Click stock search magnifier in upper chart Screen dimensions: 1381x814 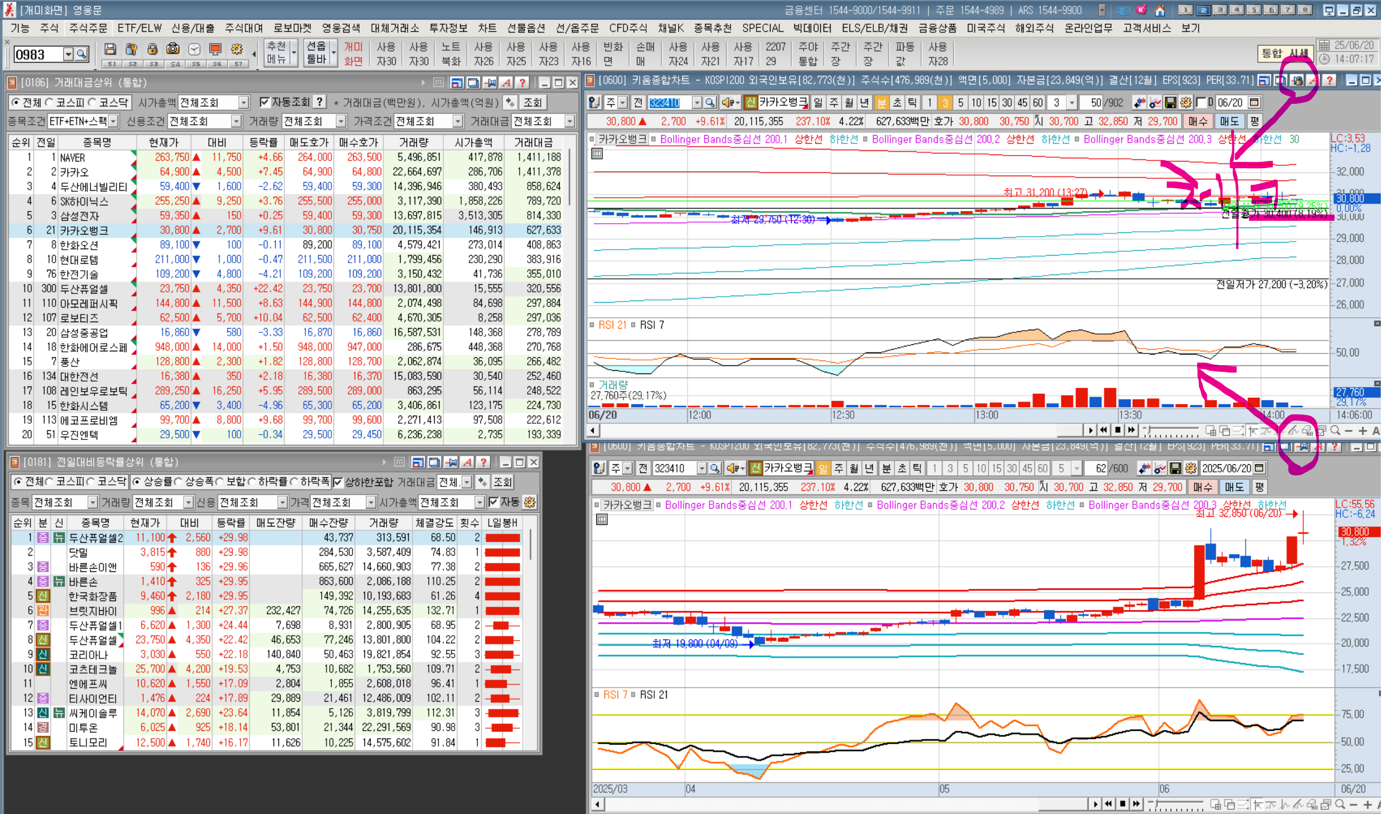coord(710,103)
